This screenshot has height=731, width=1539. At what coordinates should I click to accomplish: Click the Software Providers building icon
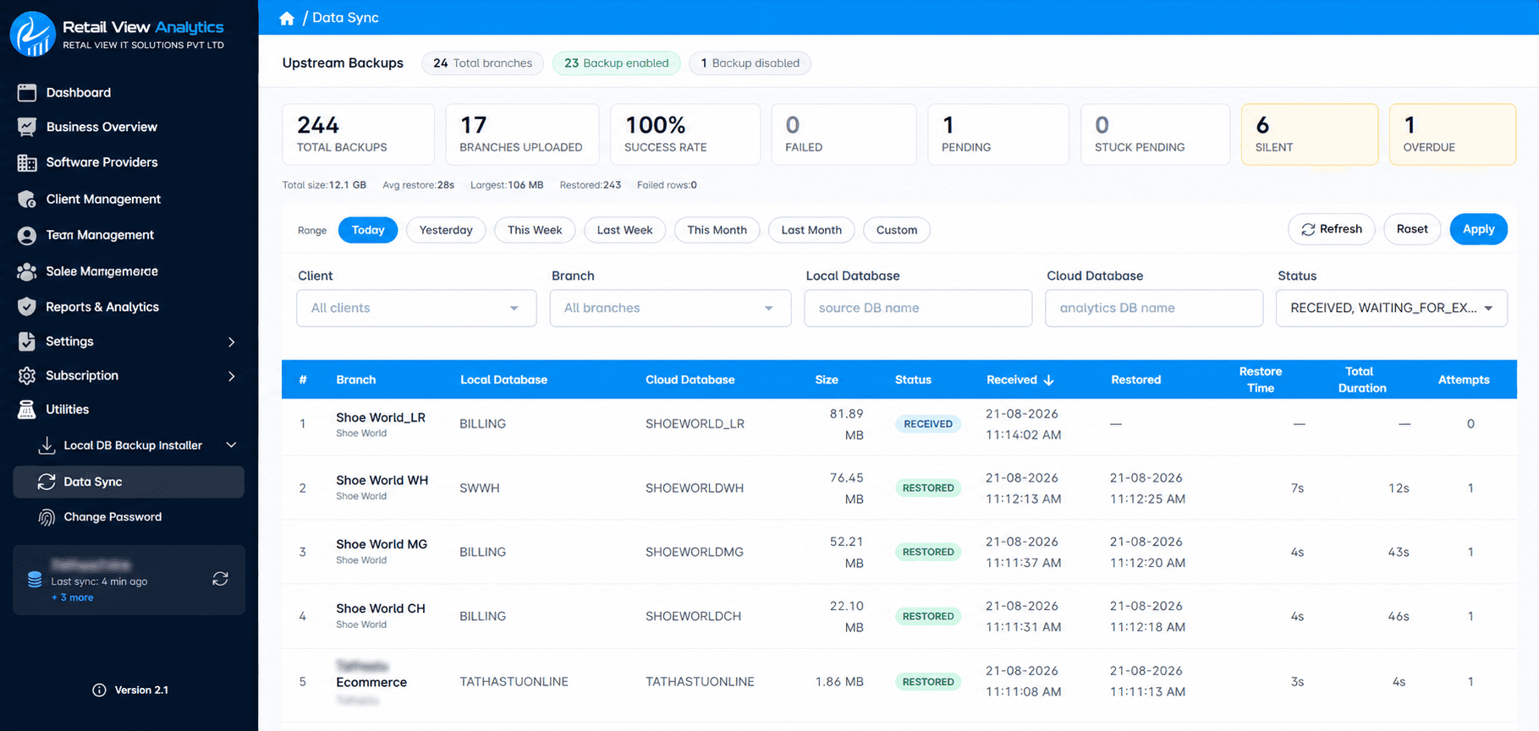(x=27, y=162)
